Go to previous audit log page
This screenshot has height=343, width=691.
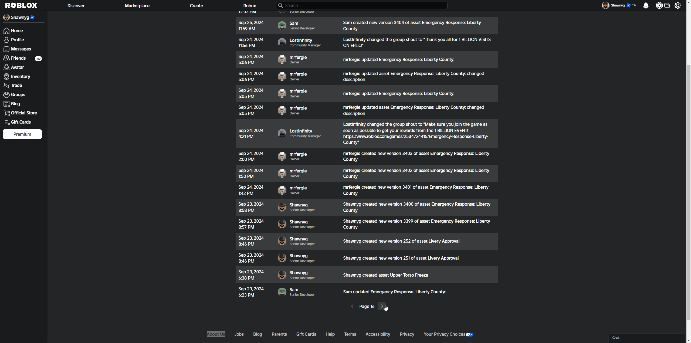(x=352, y=306)
